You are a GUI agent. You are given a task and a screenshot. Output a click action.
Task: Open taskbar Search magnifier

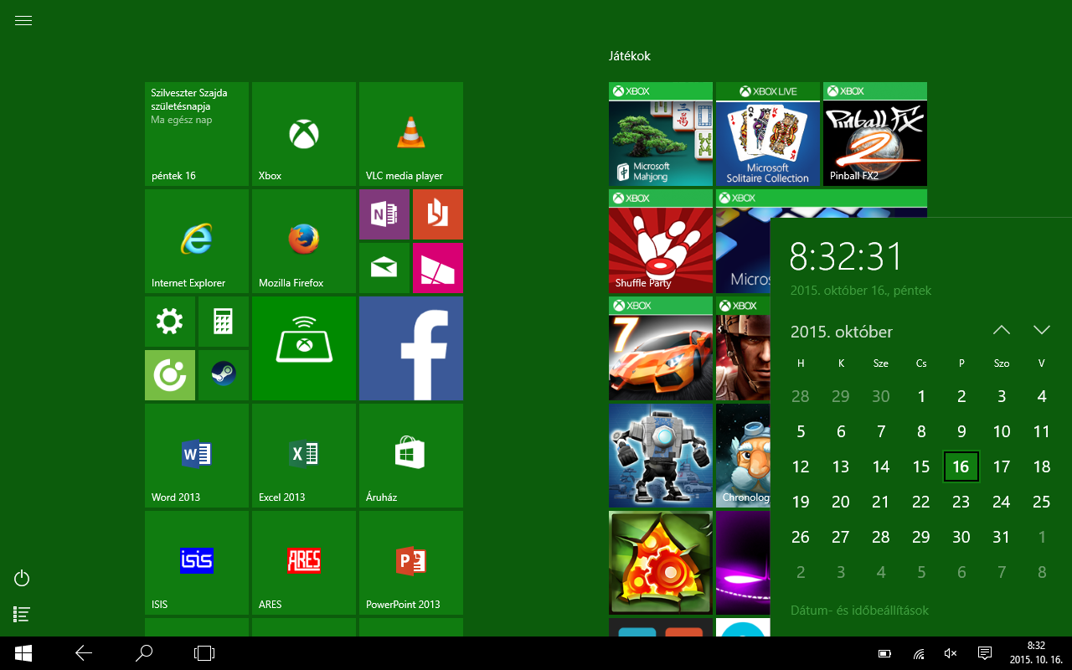144,653
